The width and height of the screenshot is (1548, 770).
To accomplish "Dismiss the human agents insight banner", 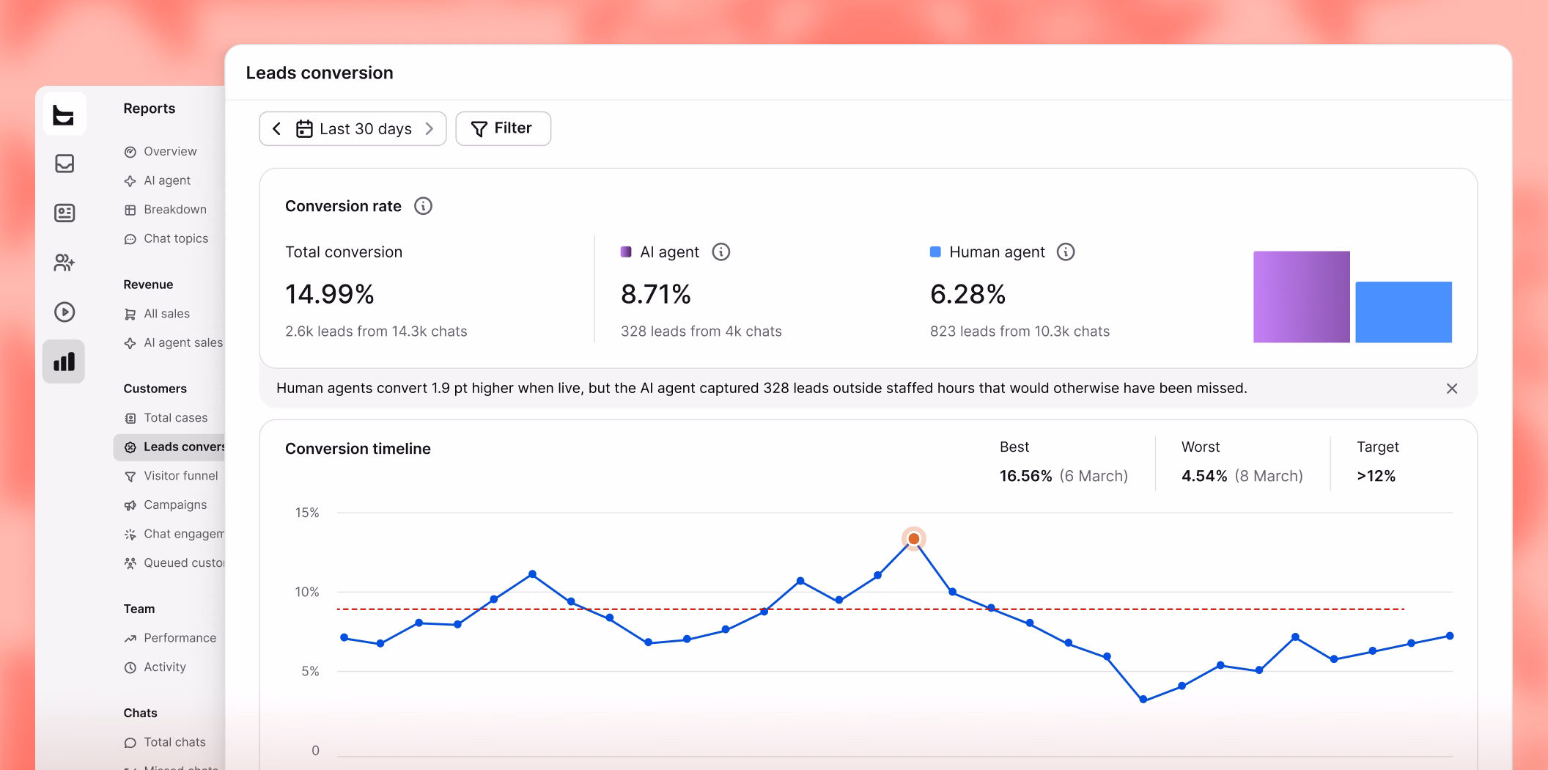I will pos(1452,389).
